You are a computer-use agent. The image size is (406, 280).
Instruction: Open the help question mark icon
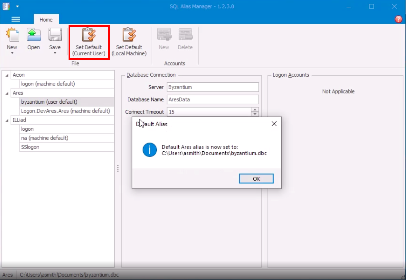click(x=398, y=19)
